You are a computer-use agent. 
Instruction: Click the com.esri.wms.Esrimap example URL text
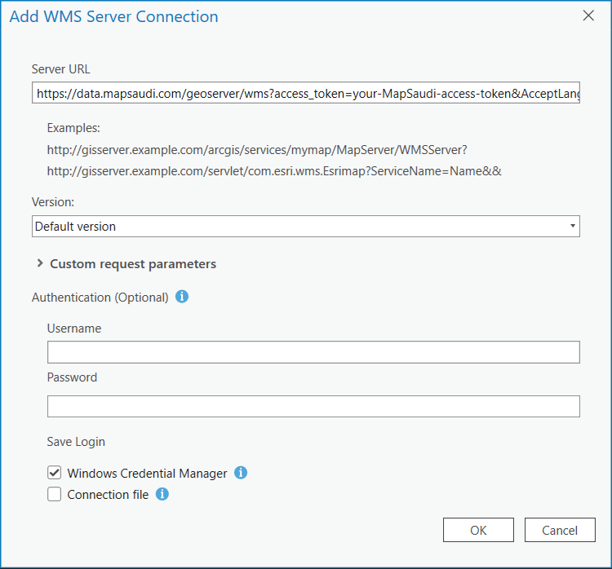273,171
